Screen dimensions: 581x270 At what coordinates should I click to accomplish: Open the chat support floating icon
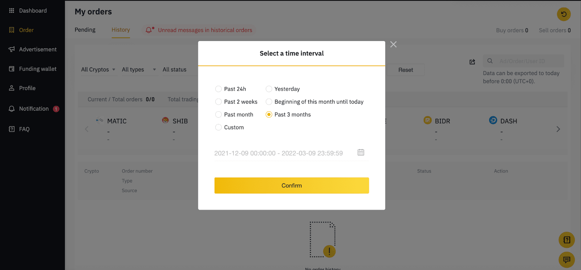point(566,259)
